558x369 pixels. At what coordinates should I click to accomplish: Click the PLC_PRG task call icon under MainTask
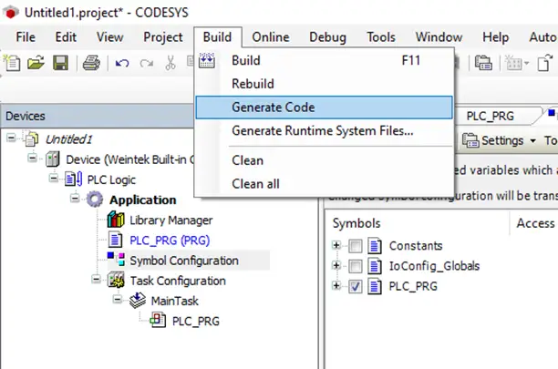coord(158,320)
